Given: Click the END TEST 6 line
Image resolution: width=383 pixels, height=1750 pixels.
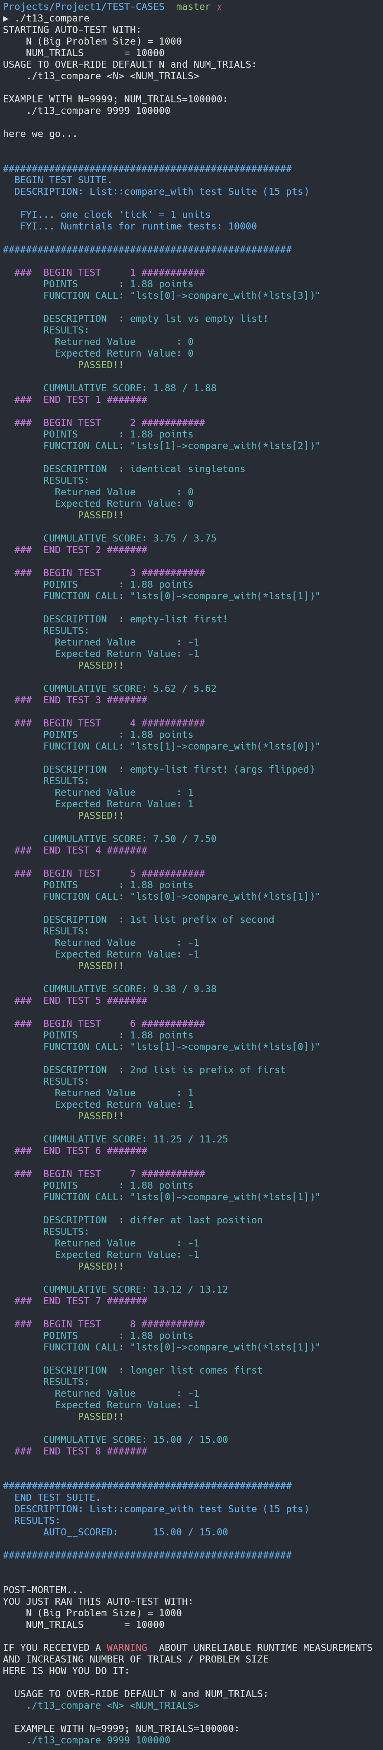Looking at the screenshot, I should click(81, 1151).
